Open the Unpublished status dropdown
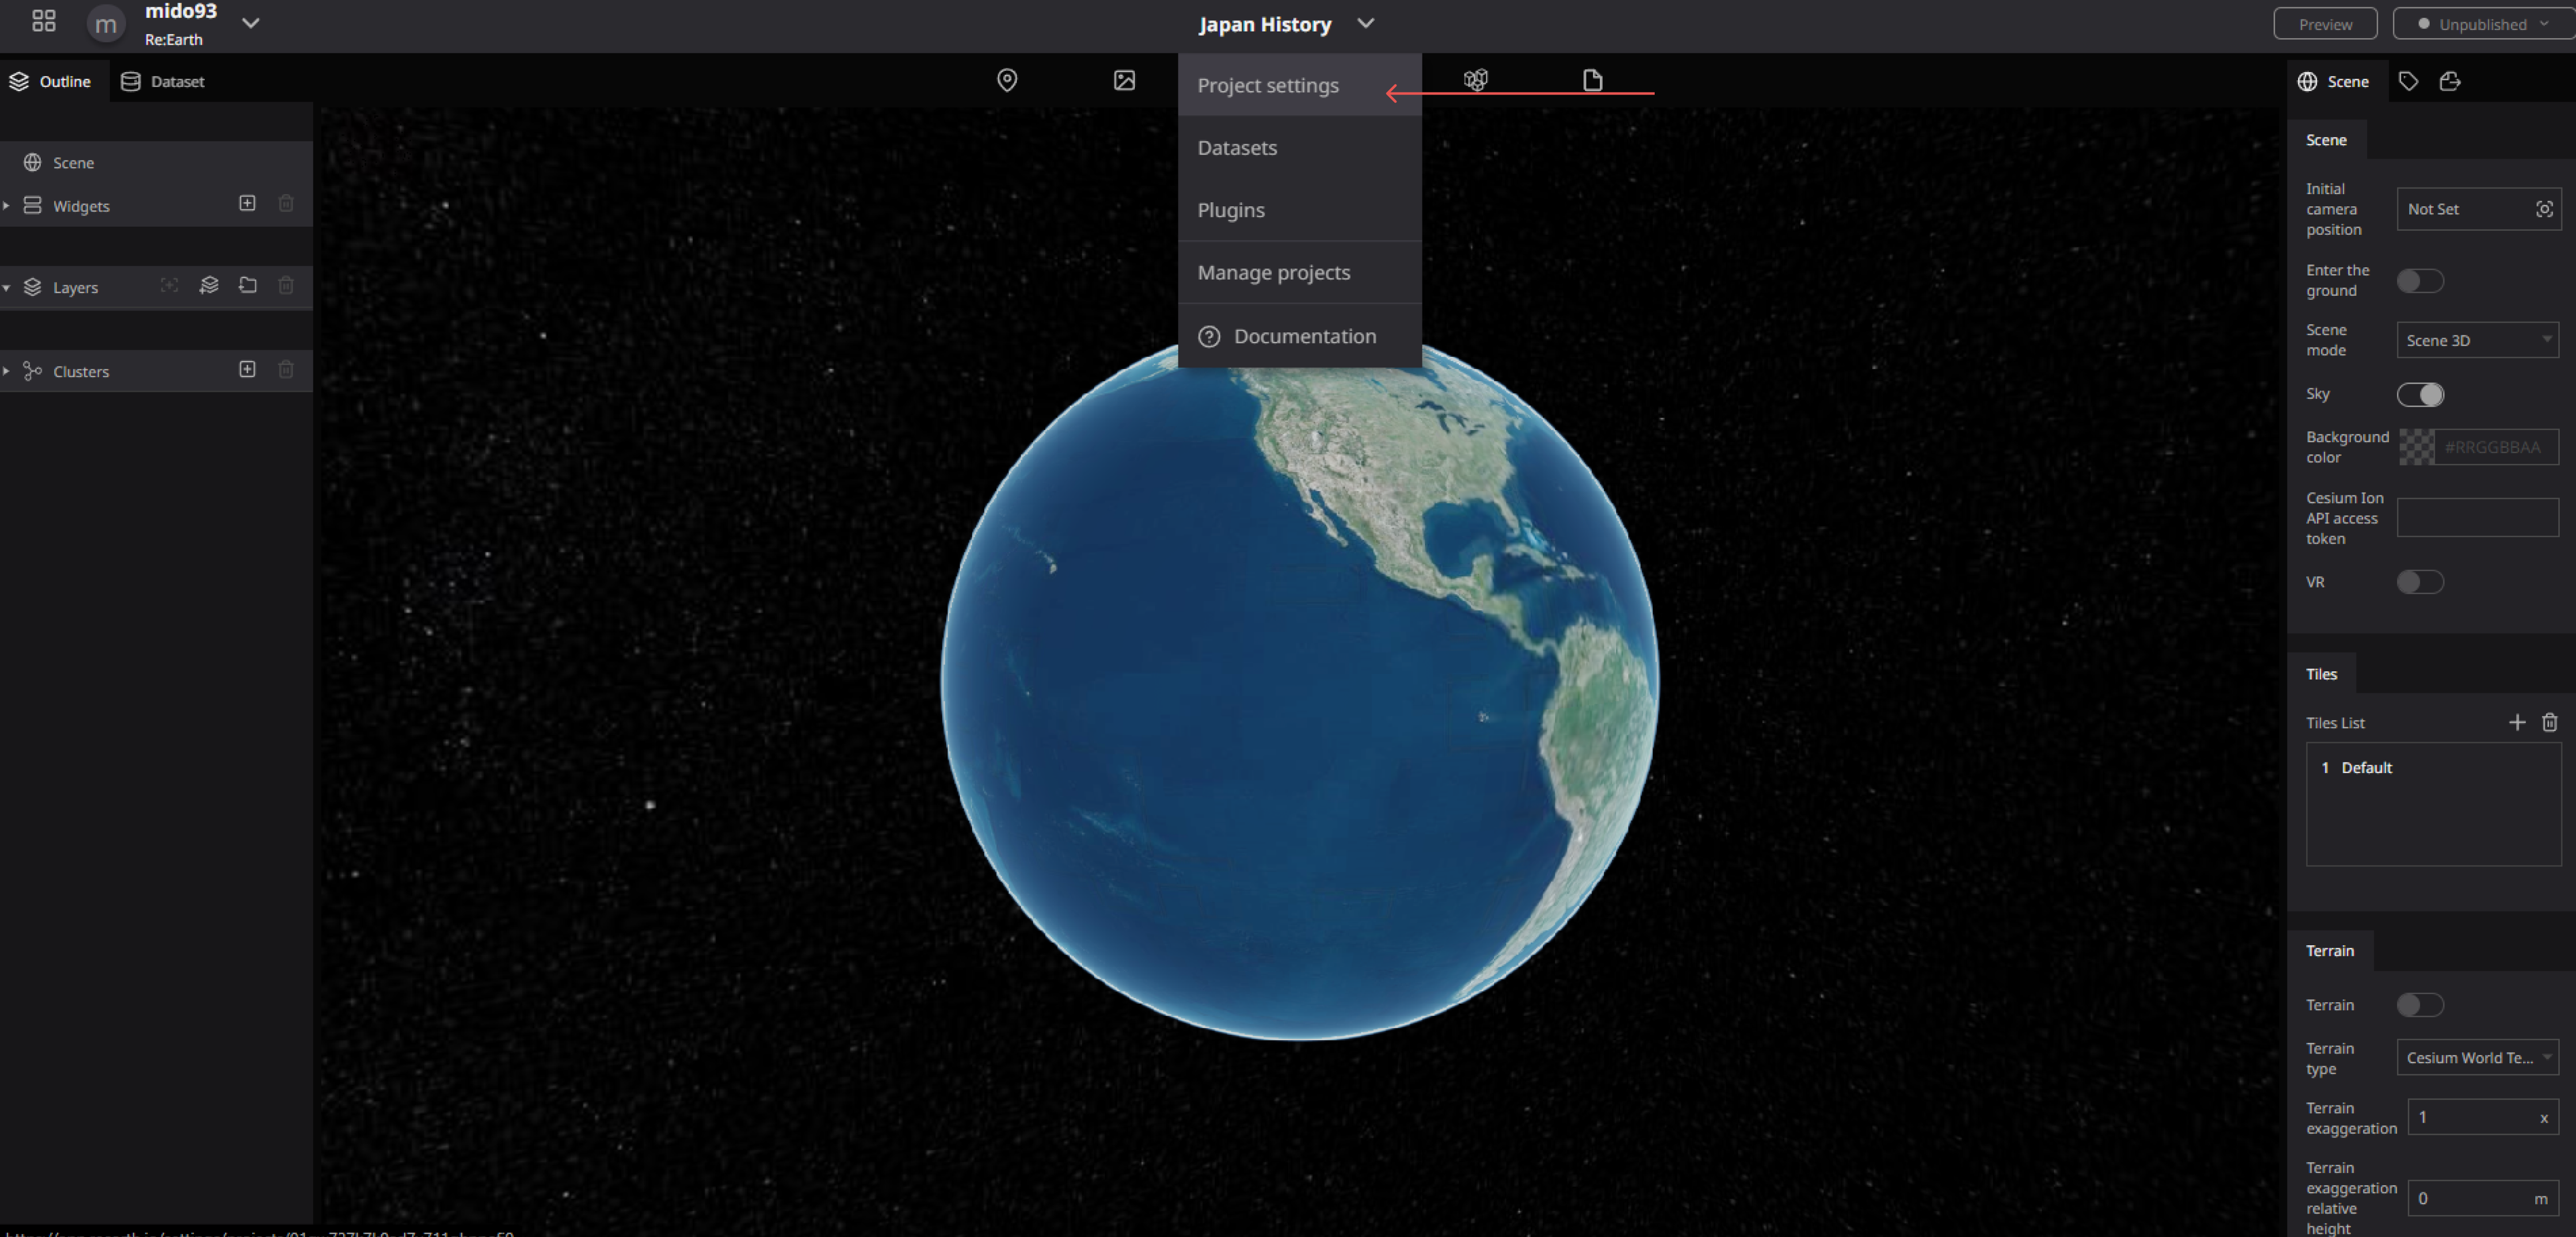 pyautogui.click(x=2483, y=24)
